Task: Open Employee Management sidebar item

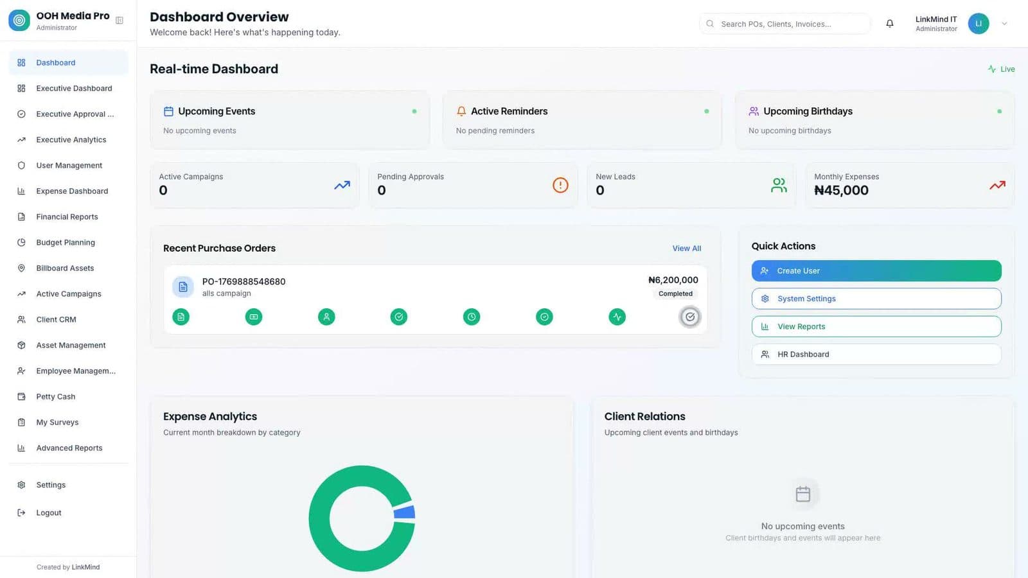Action: pos(68,371)
